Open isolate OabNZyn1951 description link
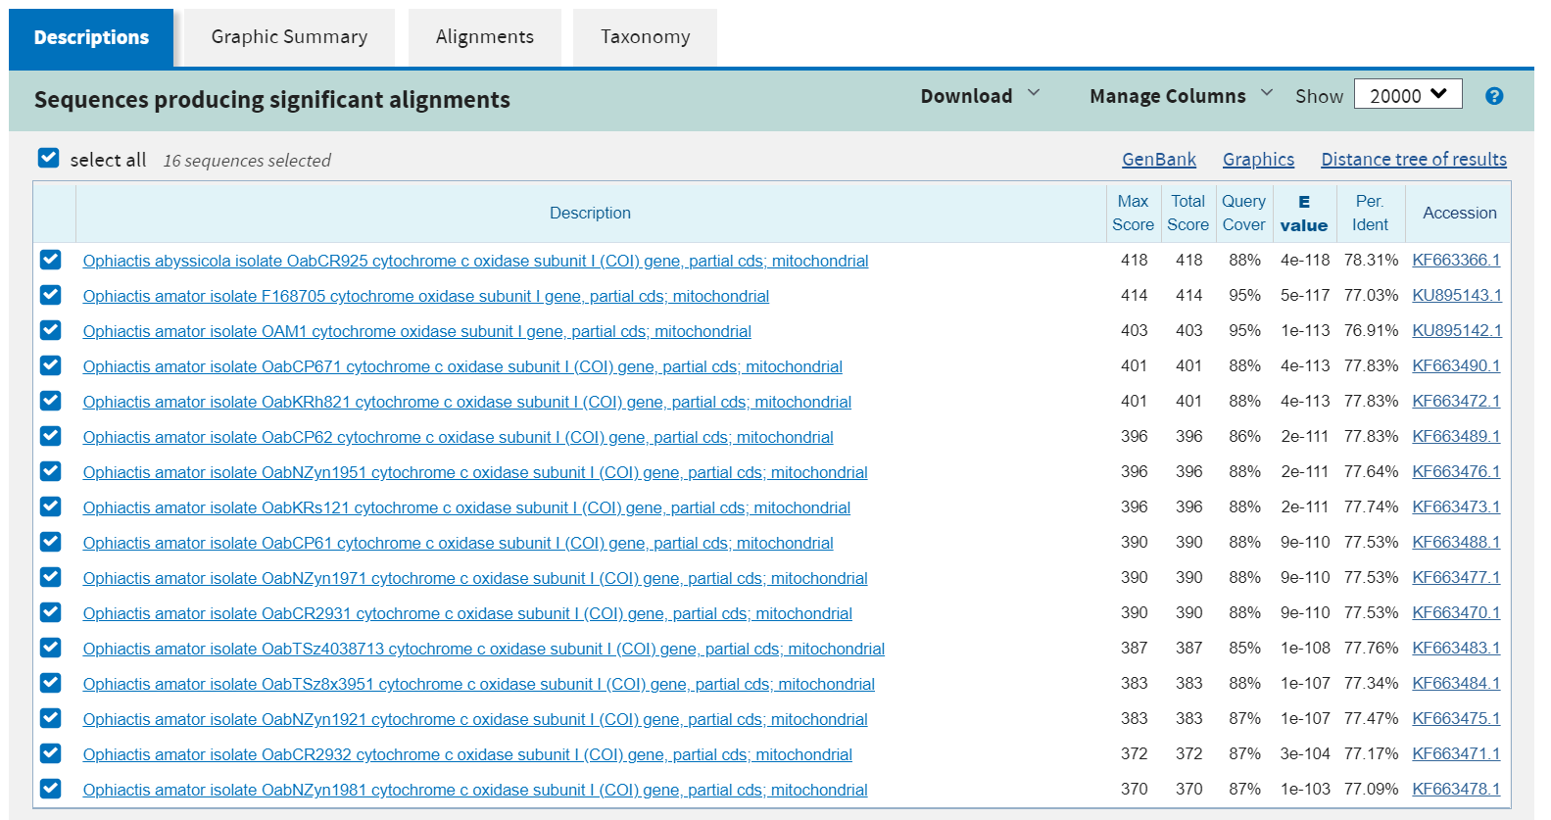Screen dimensions: 1551x820 475,472
